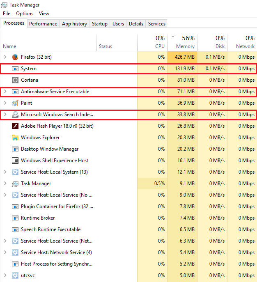Click the Runtime Broker icon
The image size is (257, 282).
[x=15, y=218]
